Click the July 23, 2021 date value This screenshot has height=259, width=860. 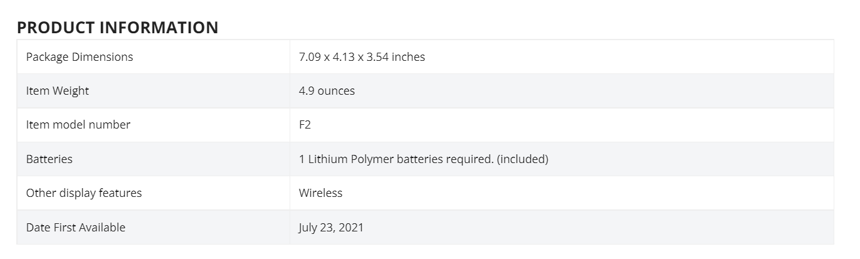[x=331, y=227]
